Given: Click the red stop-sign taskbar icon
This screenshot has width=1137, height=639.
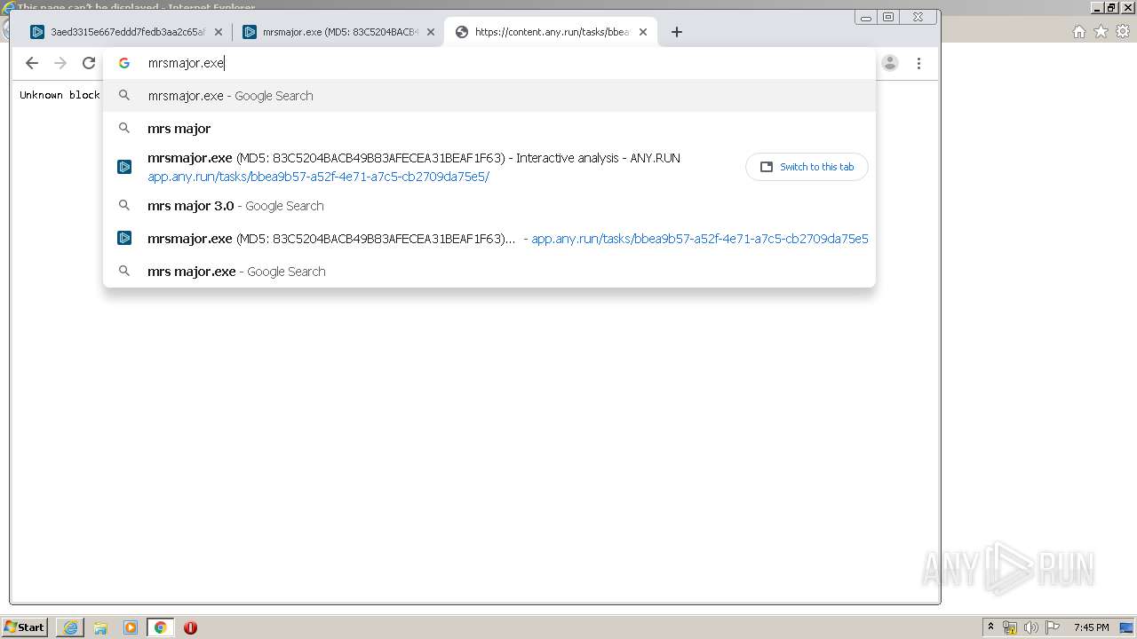Looking at the screenshot, I should point(190,627).
